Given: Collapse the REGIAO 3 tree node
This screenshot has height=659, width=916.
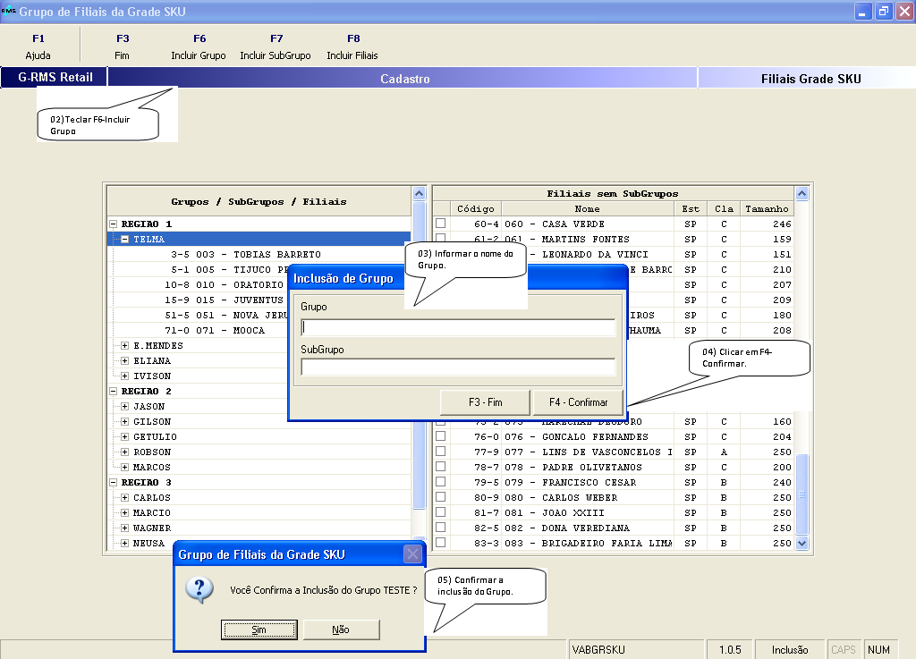Looking at the screenshot, I should point(114,482).
